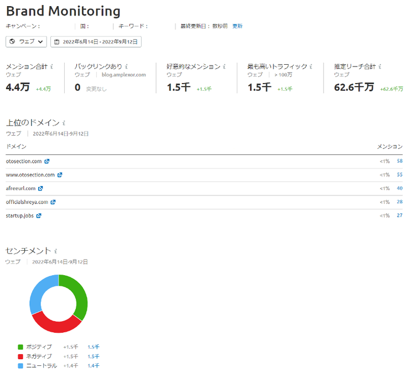Viewport: 415px width, 372px height.
Task: Click info icon beside センチメント heading
Action: point(55,251)
